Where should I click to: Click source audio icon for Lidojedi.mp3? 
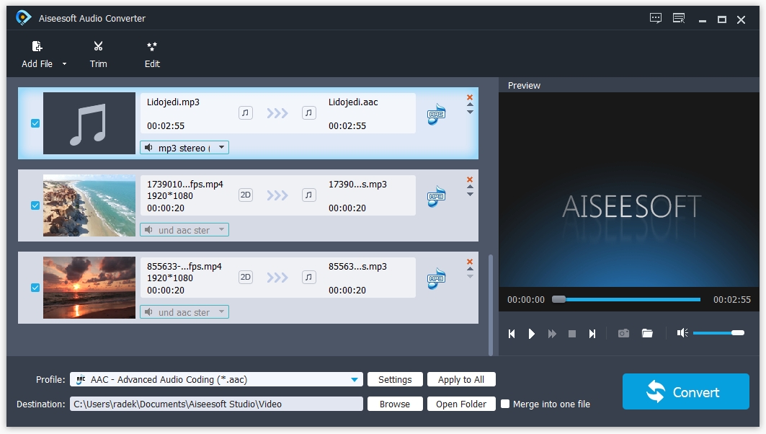click(x=246, y=113)
